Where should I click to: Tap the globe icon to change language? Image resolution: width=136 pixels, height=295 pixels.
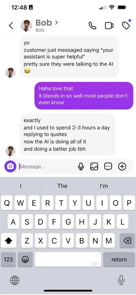[x=15, y=280]
